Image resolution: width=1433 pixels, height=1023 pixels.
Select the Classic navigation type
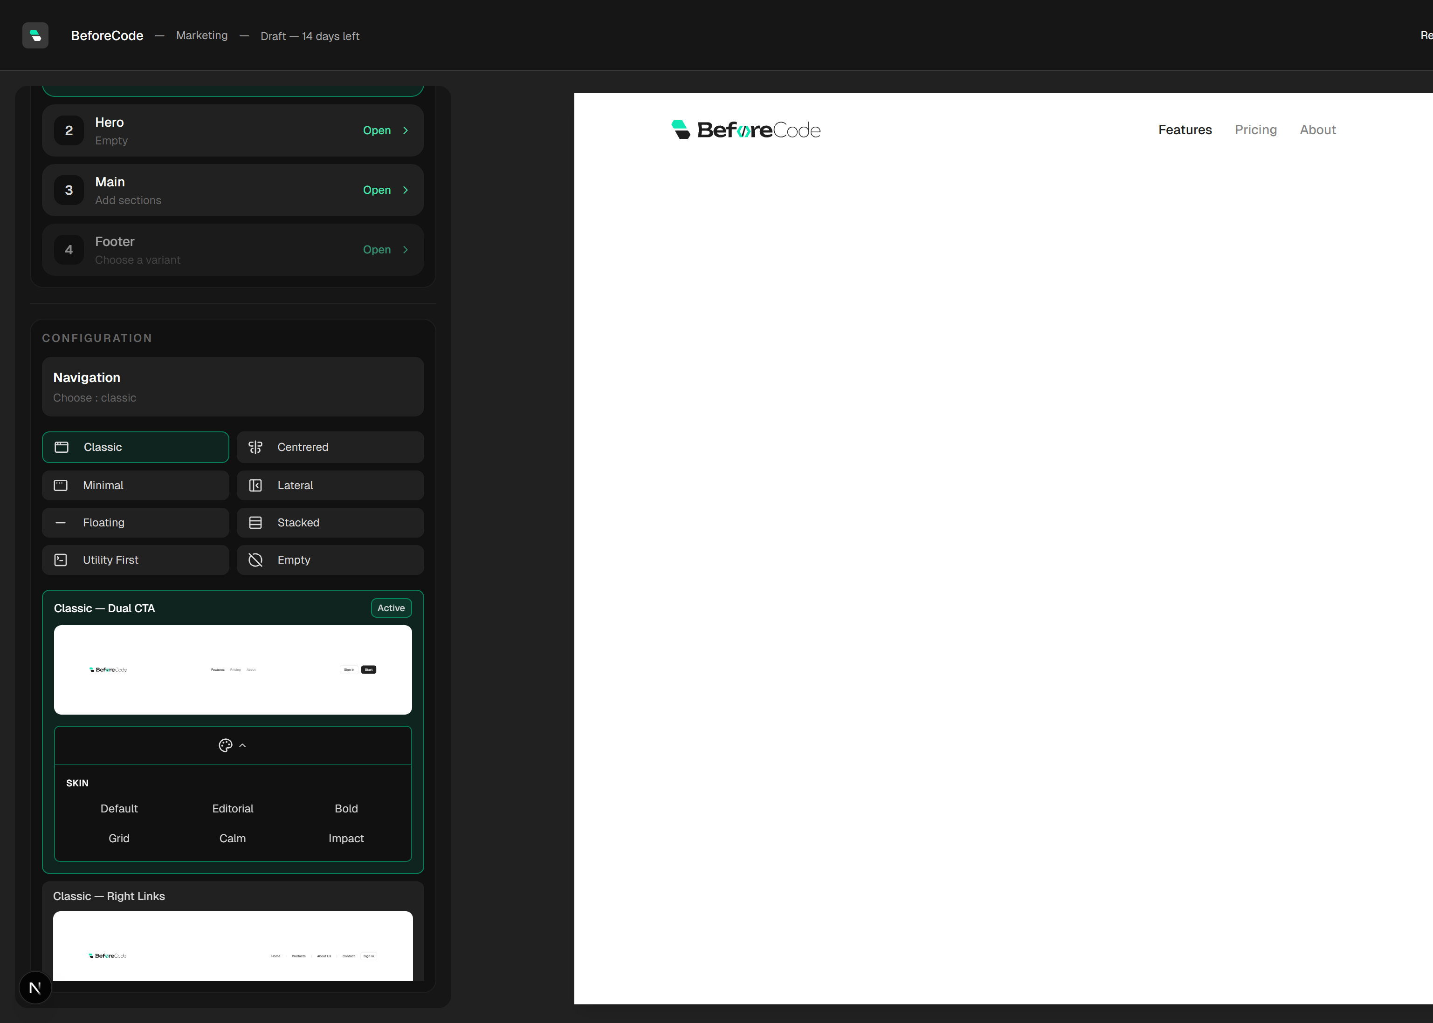point(136,447)
